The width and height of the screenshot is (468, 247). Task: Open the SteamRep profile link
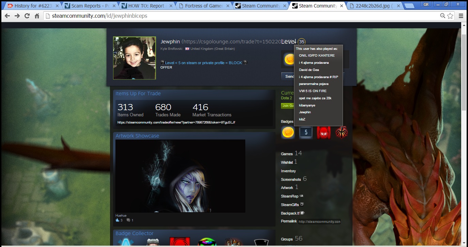(x=290, y=196)
